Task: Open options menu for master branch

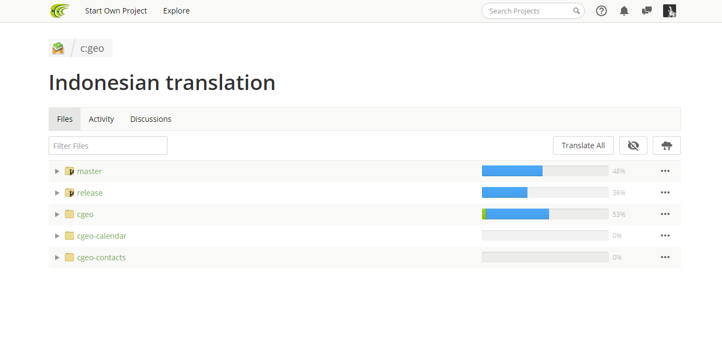Action: point(665,171)
